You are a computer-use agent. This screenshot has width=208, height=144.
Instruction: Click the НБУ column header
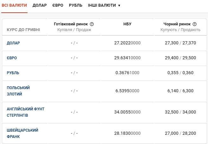point(127,24)
